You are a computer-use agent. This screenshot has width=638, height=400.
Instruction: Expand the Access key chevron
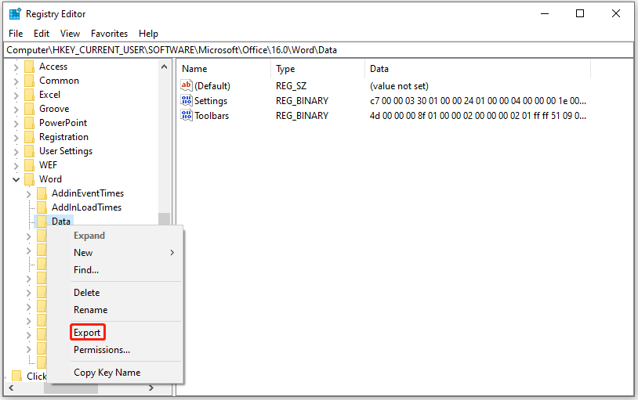click(16, 67)
